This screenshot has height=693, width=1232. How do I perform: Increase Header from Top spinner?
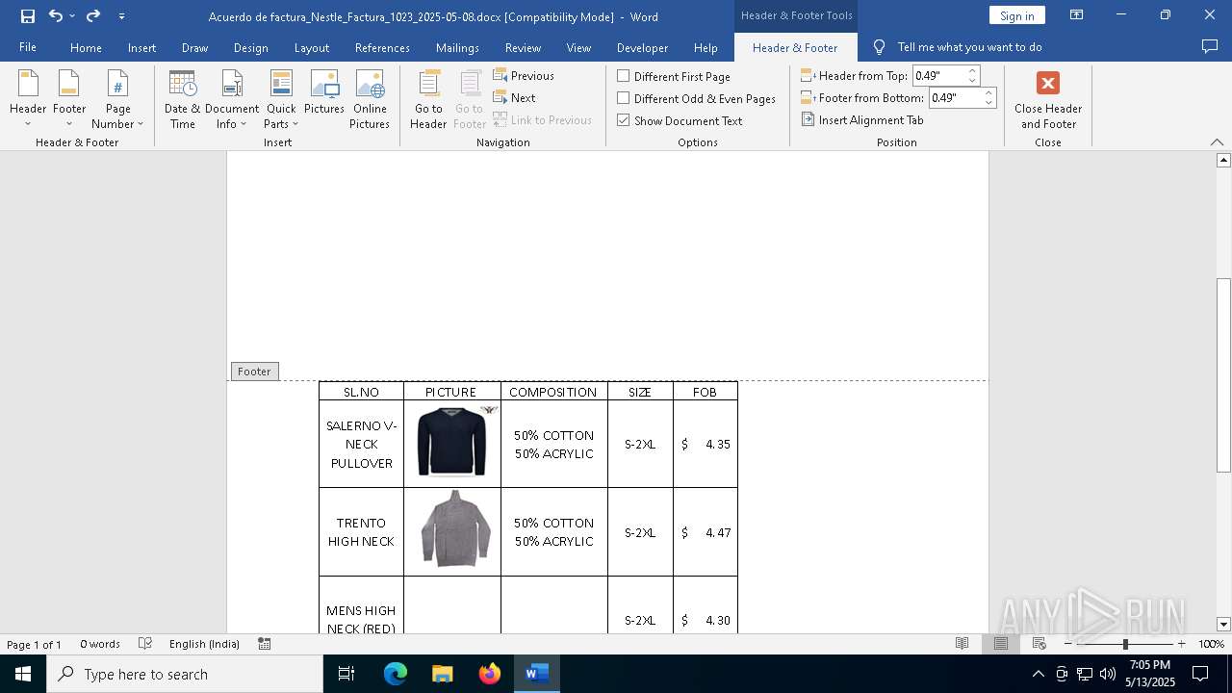(x=972, y=71)
